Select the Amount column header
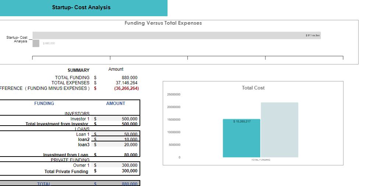 tap(116, 69)
